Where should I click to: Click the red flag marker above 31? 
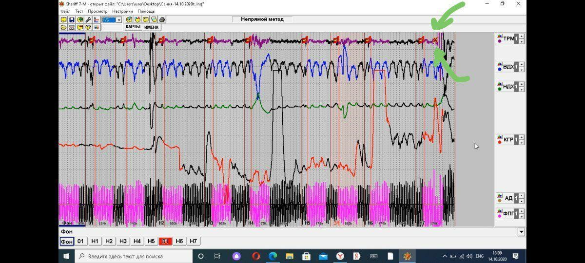[336, 40]
